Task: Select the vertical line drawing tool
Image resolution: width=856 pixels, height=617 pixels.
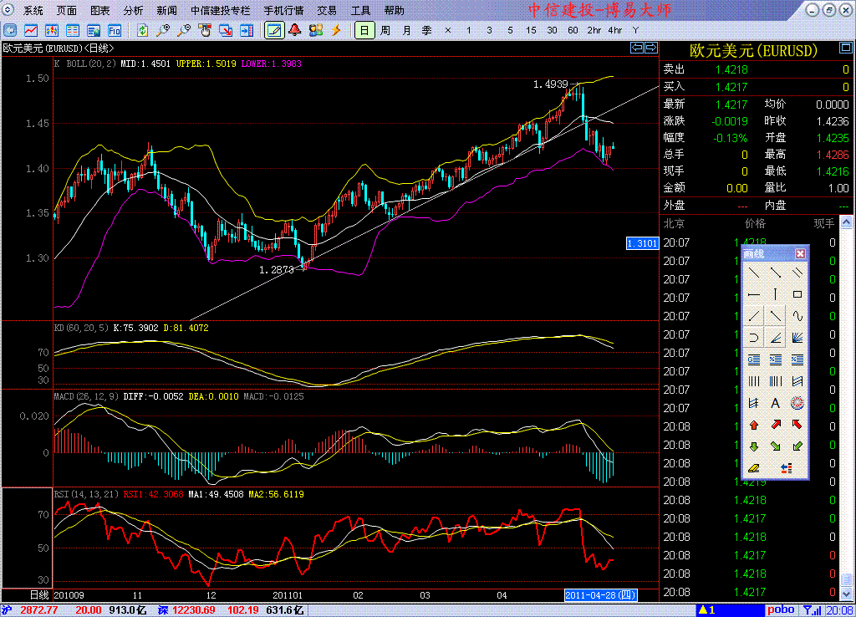Action: click(x=775, y=294)
